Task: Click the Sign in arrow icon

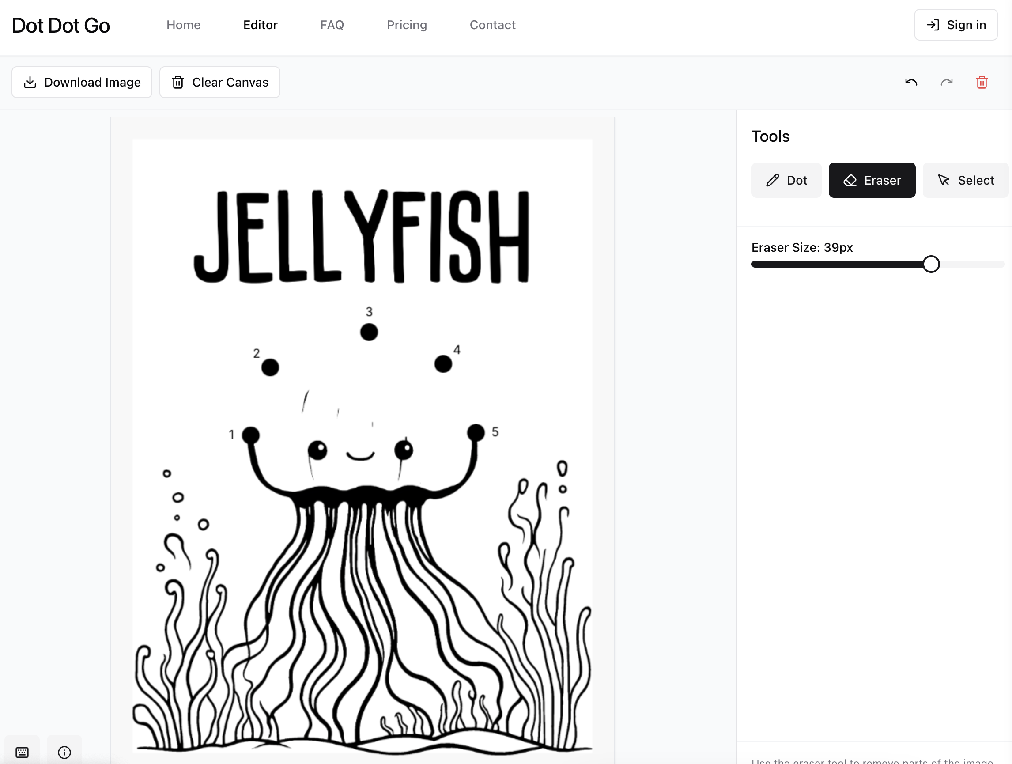Action: point(933,25)
